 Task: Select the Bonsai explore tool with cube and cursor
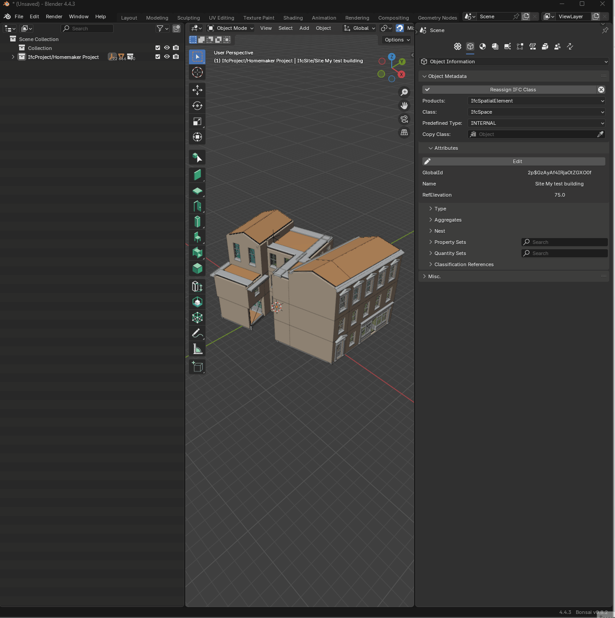click(x=197, y=157)
